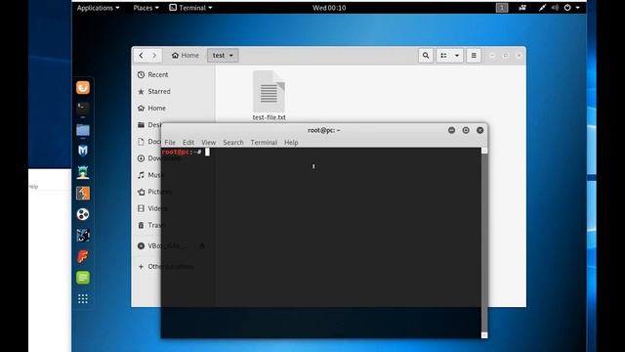Image resolution: width=625 pixels, height=352 pixels.
Task: Open terminal Search menu
Action: [233, 143]
